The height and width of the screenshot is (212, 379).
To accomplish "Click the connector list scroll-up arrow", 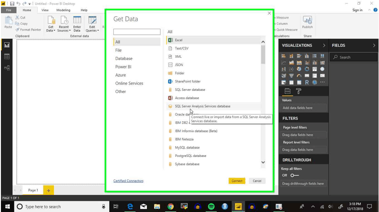I will 263,42.
